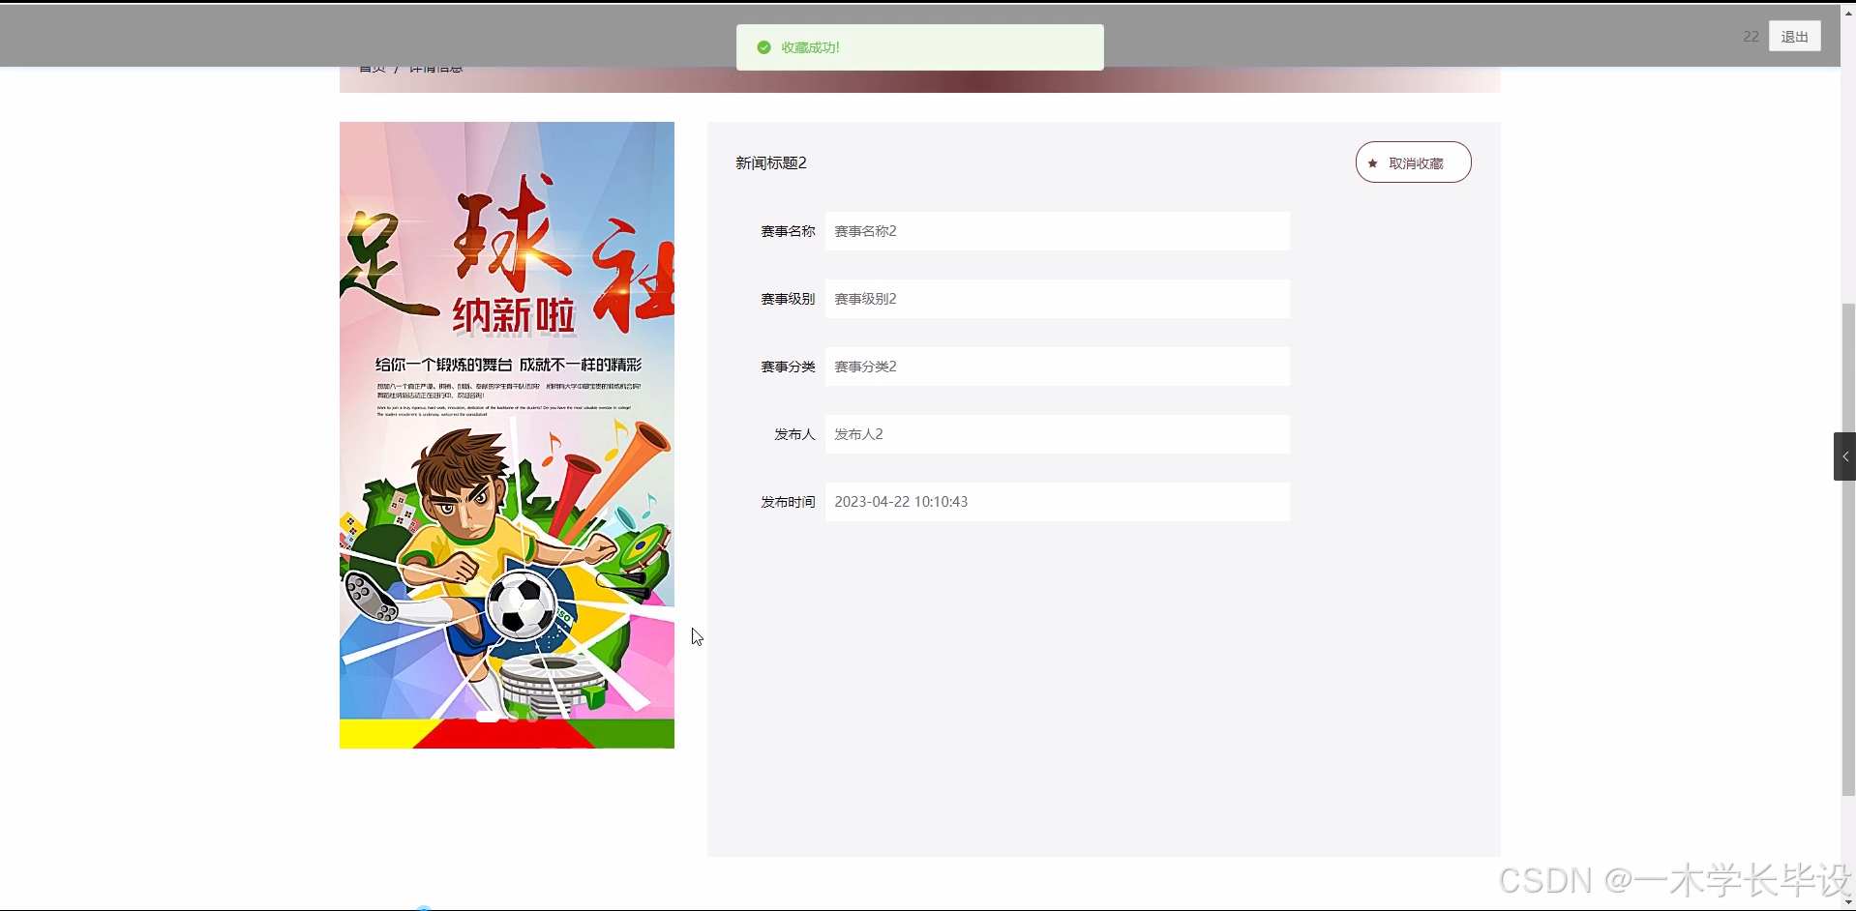Go to 首页 in the breadcrumb
The image size is (1856, 911).
(372, 67)
